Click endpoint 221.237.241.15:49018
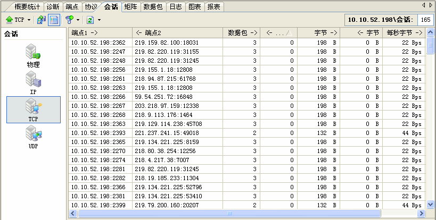 point(167,133)
